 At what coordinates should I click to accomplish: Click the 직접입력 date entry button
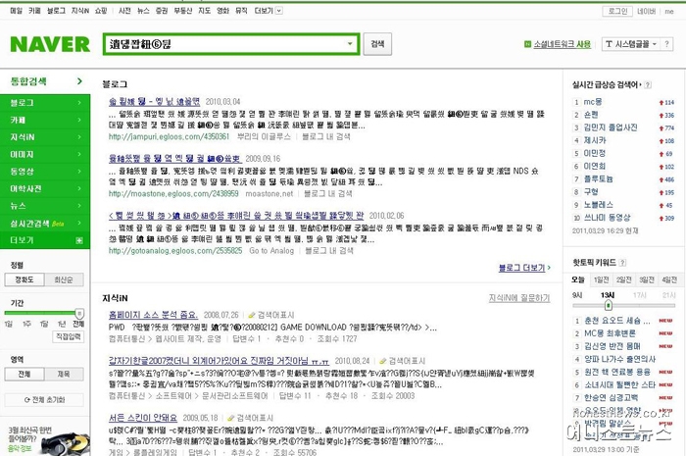pyautogui.click(x=69, y=336)
